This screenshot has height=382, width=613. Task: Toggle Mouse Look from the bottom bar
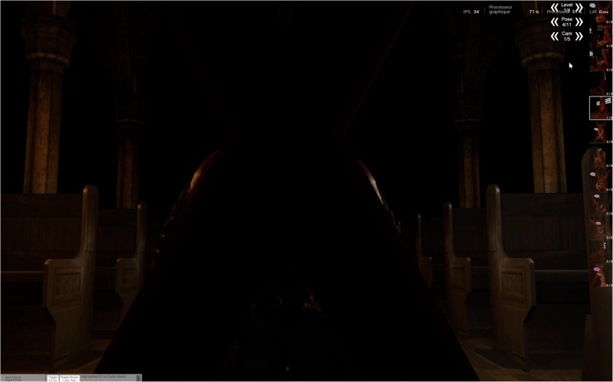point(69,378)
